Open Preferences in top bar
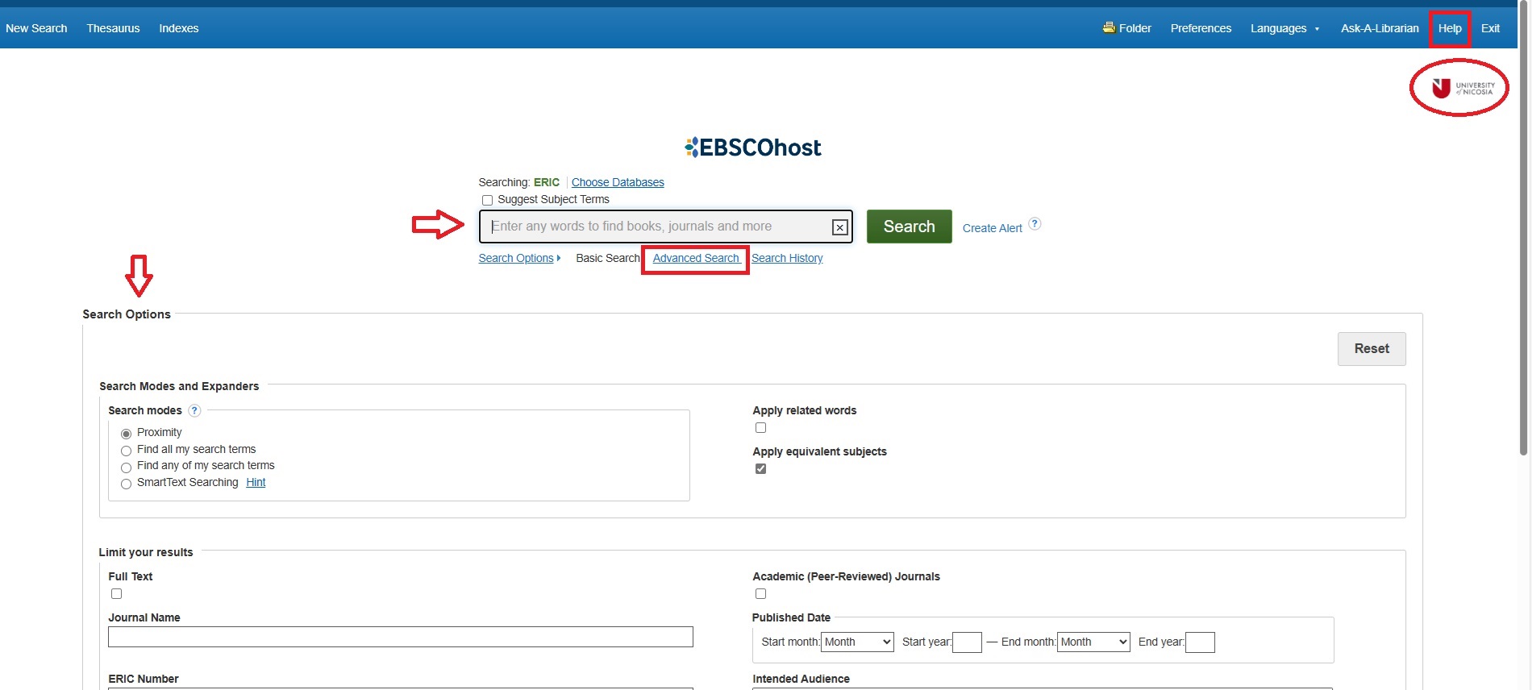This screenshot has height=690, width=1532. 1201,28
